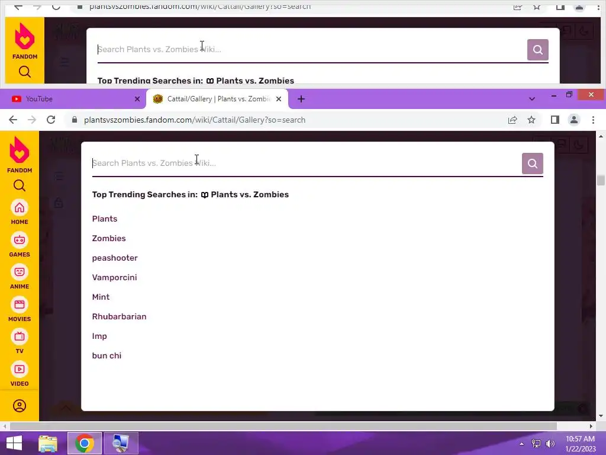Open Chrome profile avatar menu
The height and width of the screenshot is (455, 606).
[574, 120]
